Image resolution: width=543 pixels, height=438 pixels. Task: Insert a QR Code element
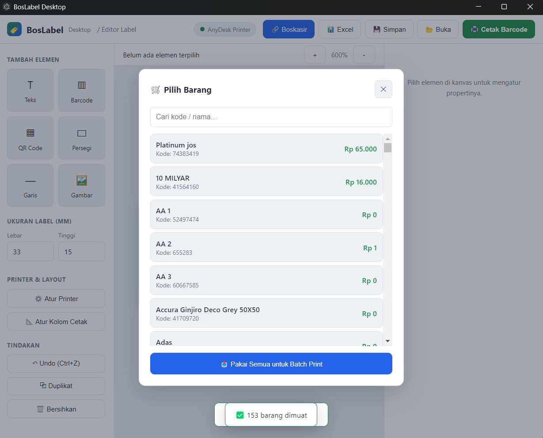click(x=30, y=138)
